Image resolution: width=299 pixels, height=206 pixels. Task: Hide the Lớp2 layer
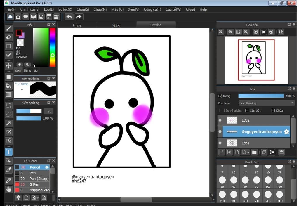[220, 120]
